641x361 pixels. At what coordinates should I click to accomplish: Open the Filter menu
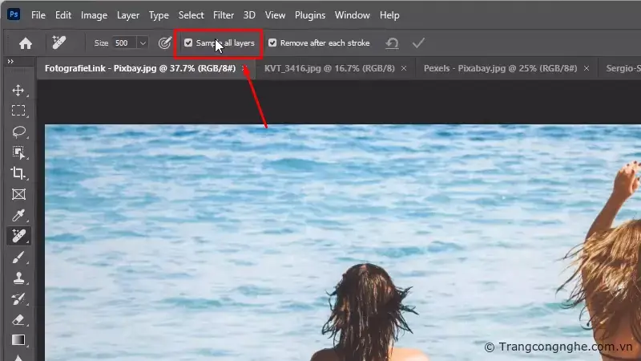tap(224, 15)
